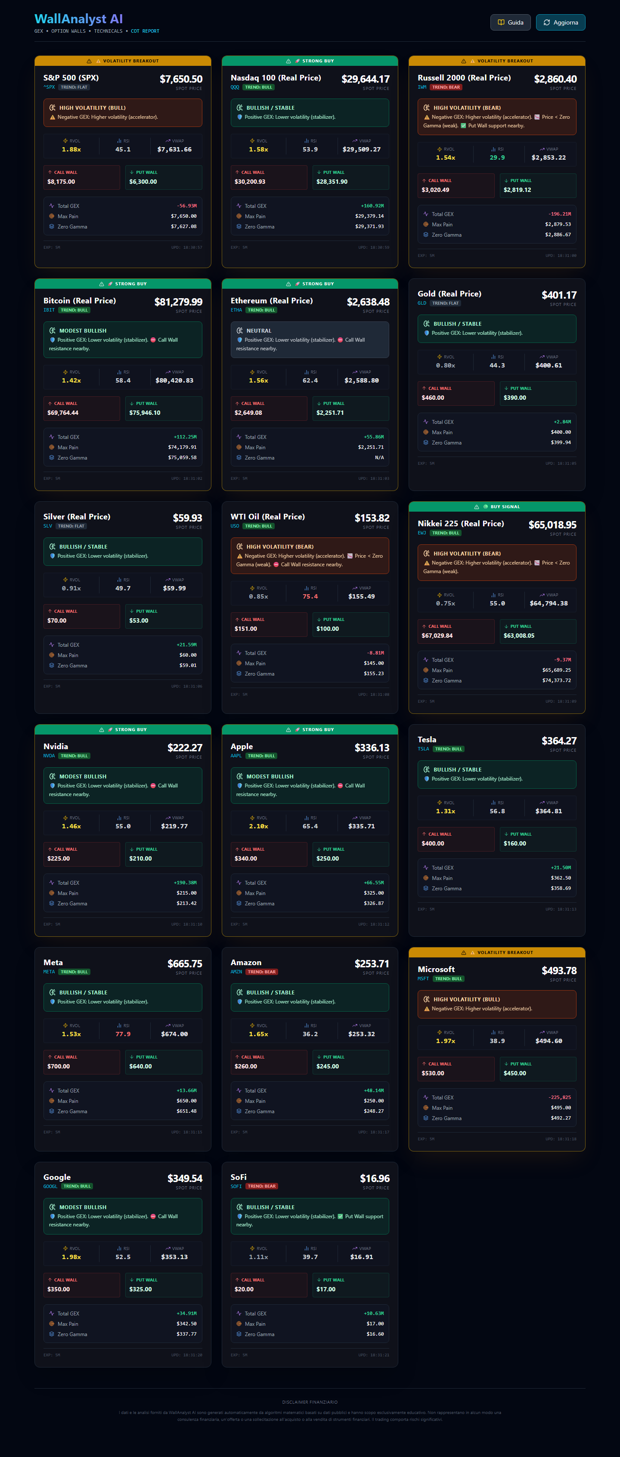Click the Total GEX pulse icon in S&P 500 card
Screen dimensions: 620x1457
click(x=52, y=206)
